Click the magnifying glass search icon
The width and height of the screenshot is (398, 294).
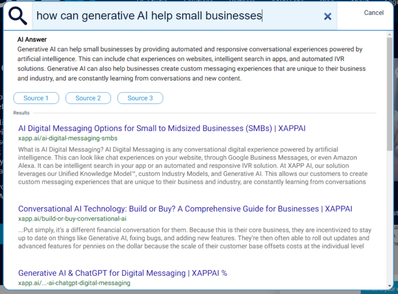click(18, 16)
